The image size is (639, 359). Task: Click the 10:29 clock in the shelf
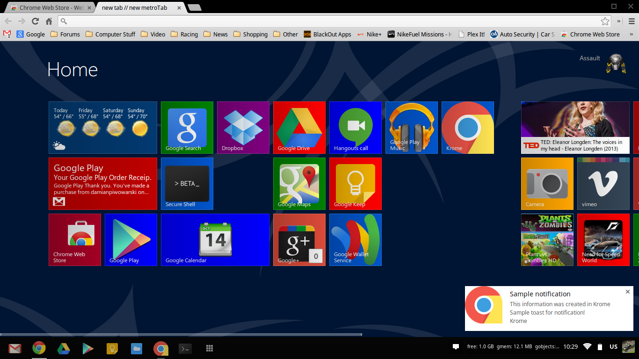[x=571, y=347]
